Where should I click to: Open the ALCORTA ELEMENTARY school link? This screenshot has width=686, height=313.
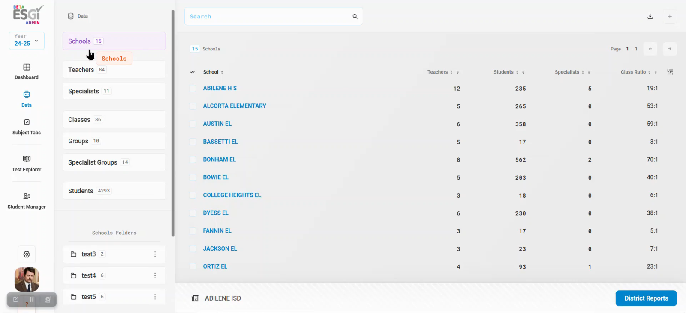click(234, 106)
